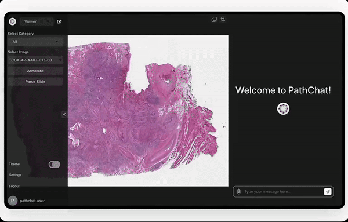Click the PathChat logo under welcome text

pos(283,108)
